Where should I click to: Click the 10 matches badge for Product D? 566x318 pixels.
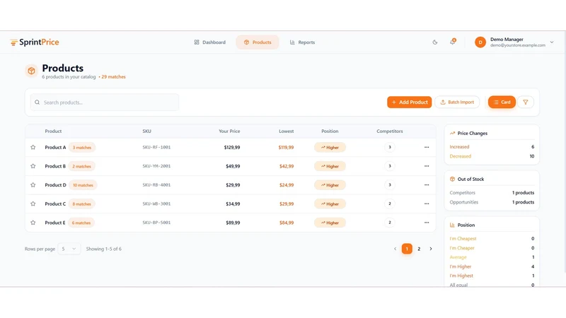click(x=83, y=185)
